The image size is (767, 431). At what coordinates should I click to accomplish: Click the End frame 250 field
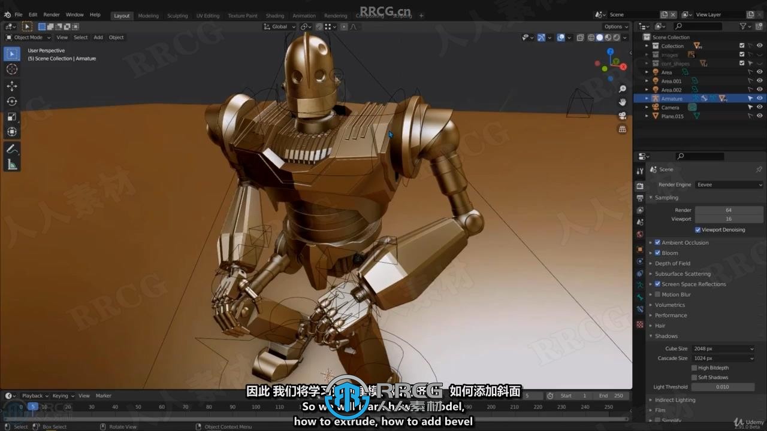[612, 396]
